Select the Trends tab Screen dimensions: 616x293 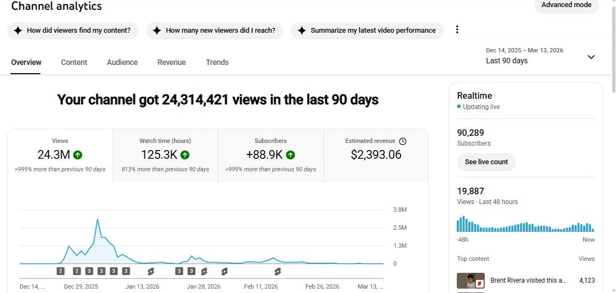(217, 62)
